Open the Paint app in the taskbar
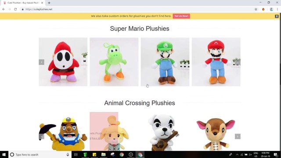Screen dimensions: 281x158 [112, 154]
